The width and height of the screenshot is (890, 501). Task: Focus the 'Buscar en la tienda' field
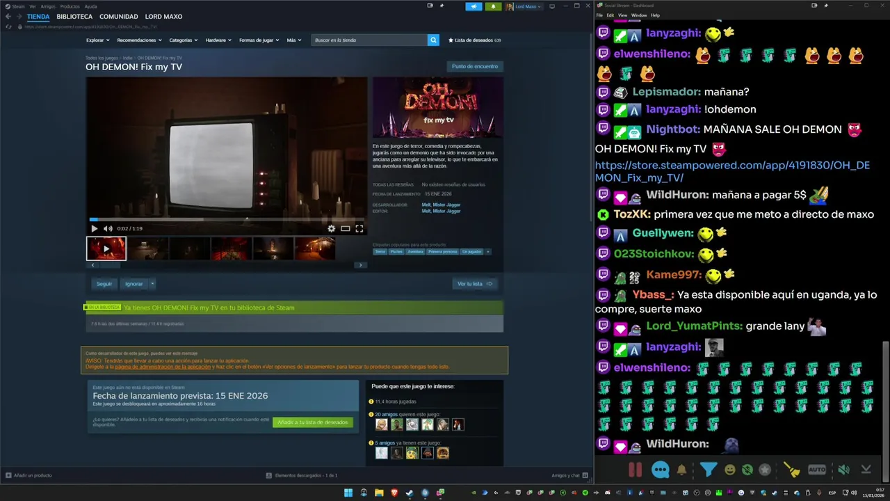pos(369,40)
